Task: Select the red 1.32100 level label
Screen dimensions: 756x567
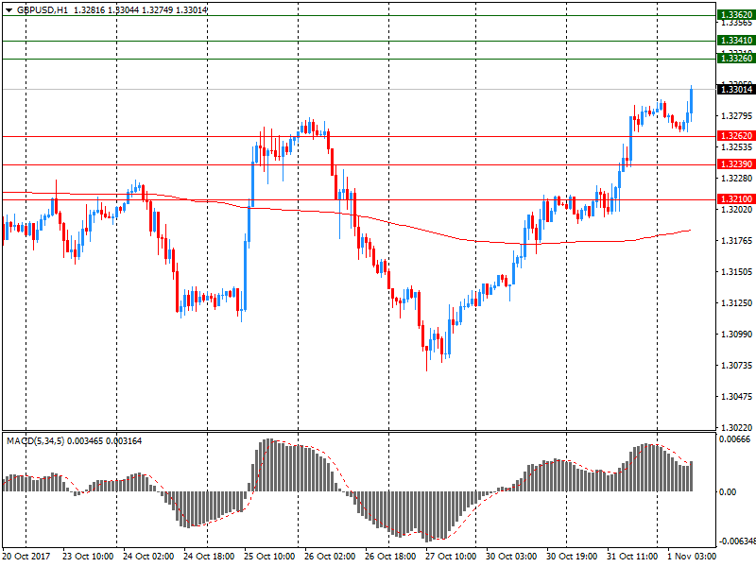Action: [x=736, y=199]
